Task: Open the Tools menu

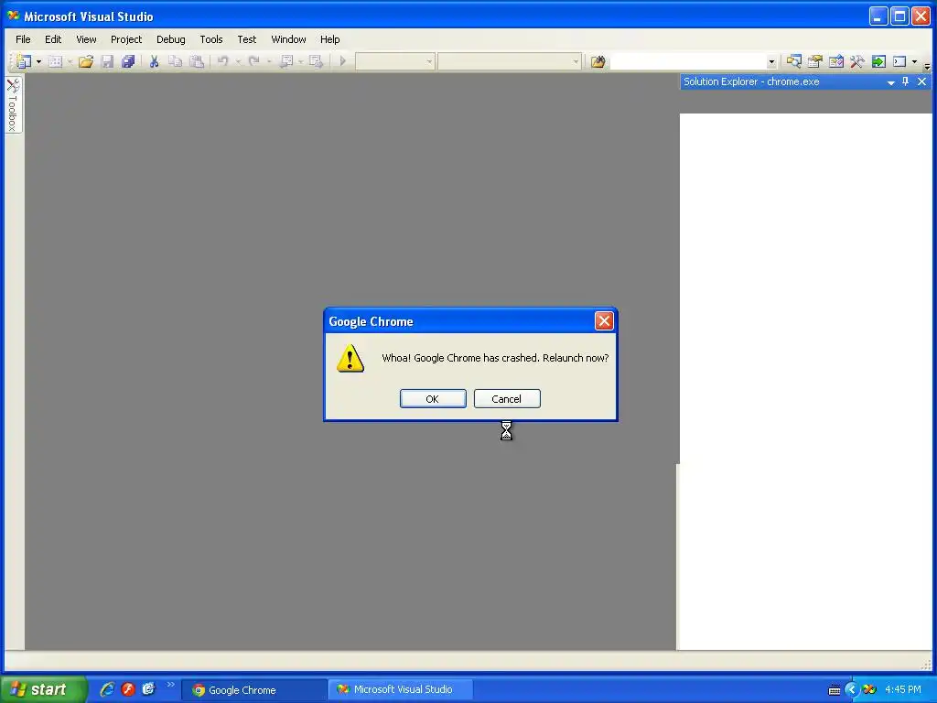Action: tap(211, 39)
